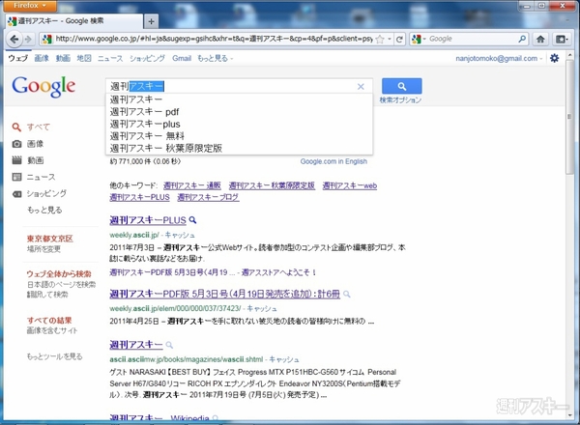Open the Firefox application menu button
Viewport: 580px width, 425px height.
coord(30,5)
